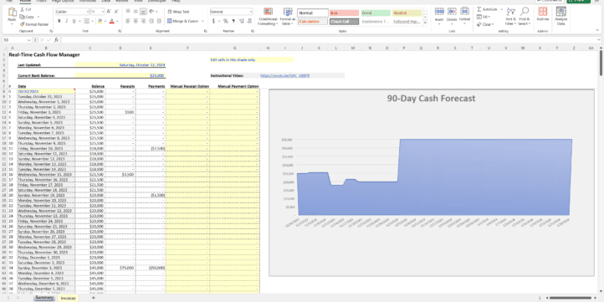
Task: Apply the red font color A
Action: coord(112,21)
